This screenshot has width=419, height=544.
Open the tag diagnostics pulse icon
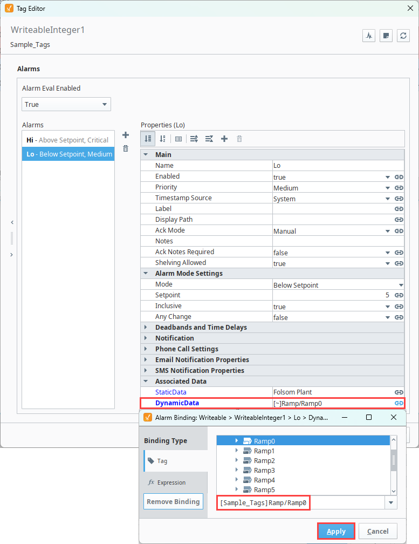(369, 36)
